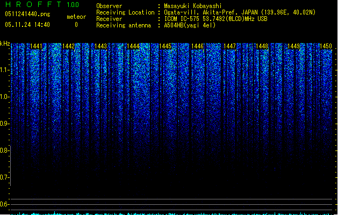The width and height of the screenshot is (338, 215).
Task: Click the Receiving Location label
Action: pos(125,12)
